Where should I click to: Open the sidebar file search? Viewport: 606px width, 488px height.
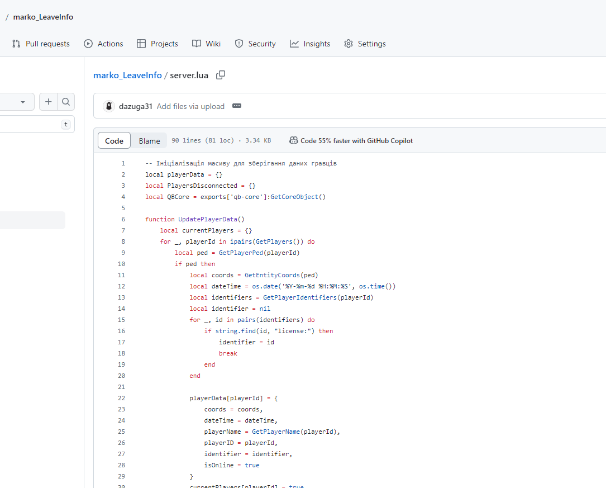point(66,102)
